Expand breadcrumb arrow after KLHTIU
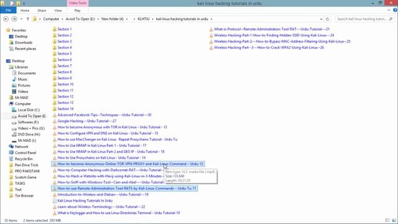This screenshot has height=224, width=398. click(x=153, y=19)
